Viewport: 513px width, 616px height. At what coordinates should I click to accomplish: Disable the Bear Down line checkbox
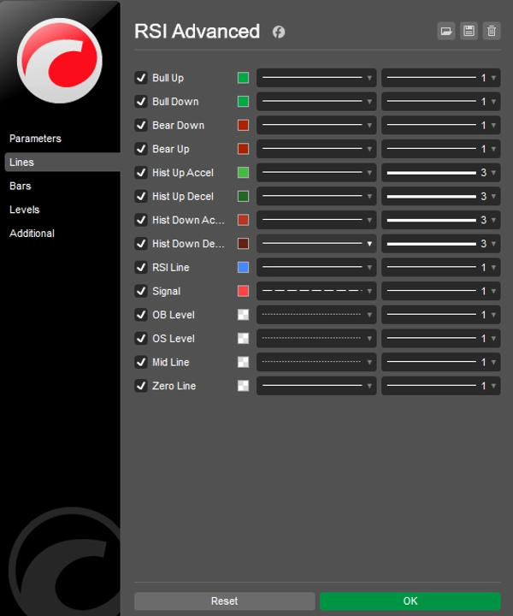(141, 125)
